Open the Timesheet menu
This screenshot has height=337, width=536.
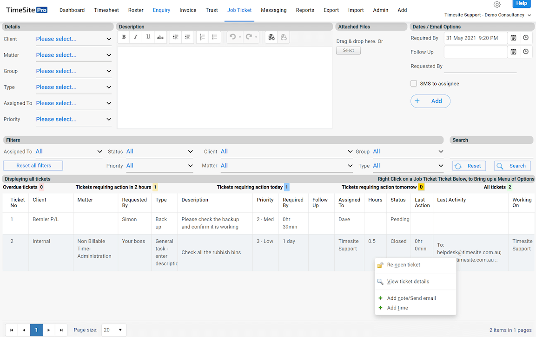point(106,10)
